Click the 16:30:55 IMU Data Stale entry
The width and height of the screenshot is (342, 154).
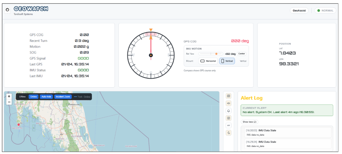[288, 133]
